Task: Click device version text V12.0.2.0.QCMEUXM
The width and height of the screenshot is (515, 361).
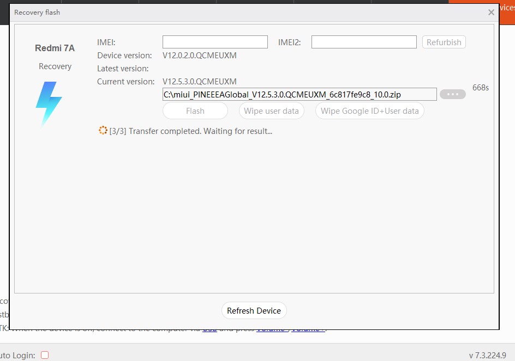Action: 199,56
